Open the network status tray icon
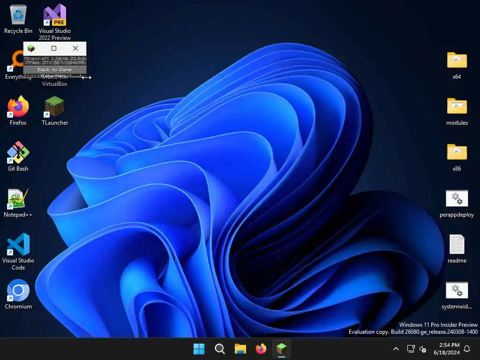Viewport: 480px width, 360px height. click(x=411, y=349)
